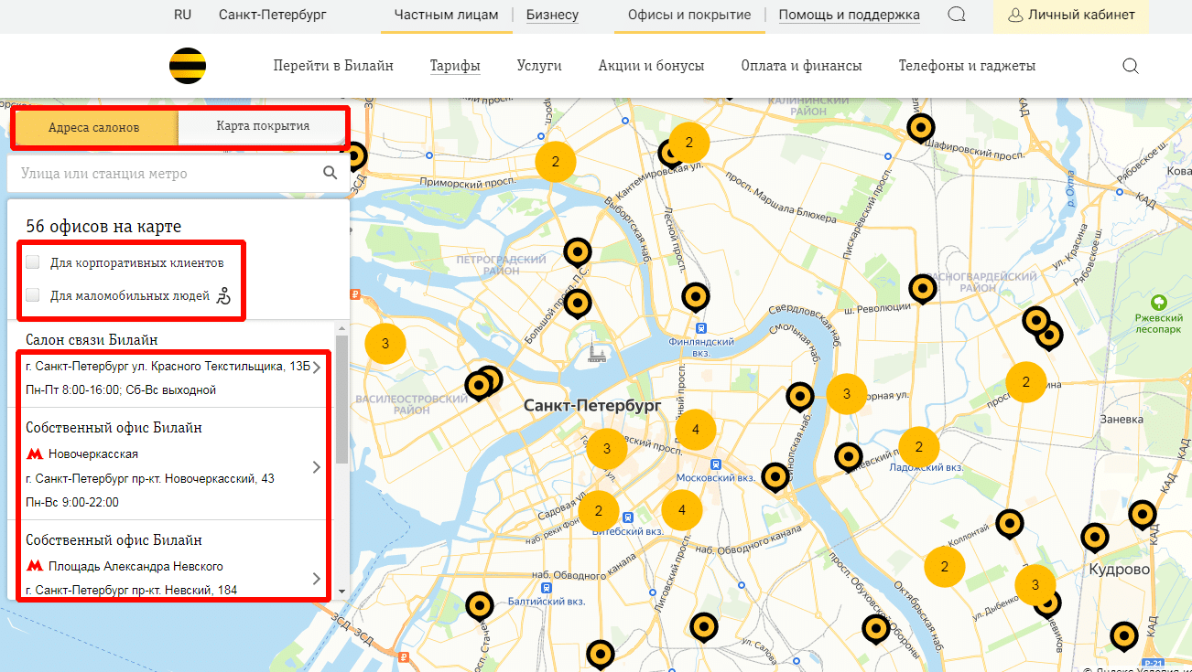Screen dimensions: 1192x672
Task: Click the office list vertical scrollbar
Action: click(x=341, y=400)
